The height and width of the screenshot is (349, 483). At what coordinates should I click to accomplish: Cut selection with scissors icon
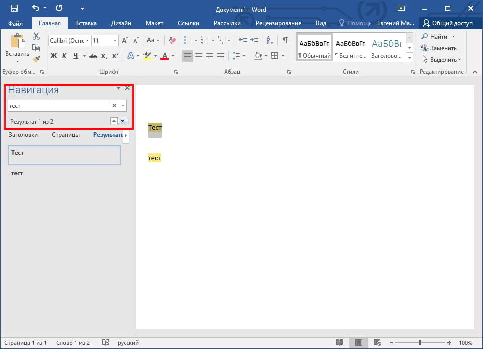click(x=36, y=36)
